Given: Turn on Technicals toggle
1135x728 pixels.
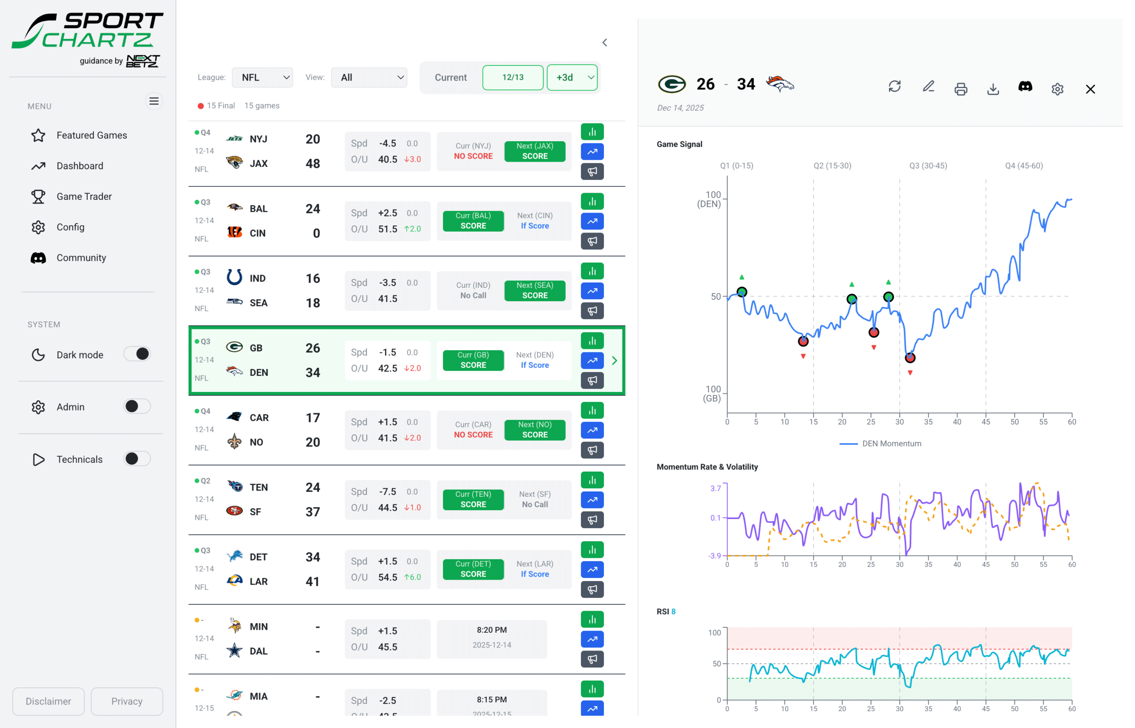Looking at the screenshot, I should click(x=137, y=459).
